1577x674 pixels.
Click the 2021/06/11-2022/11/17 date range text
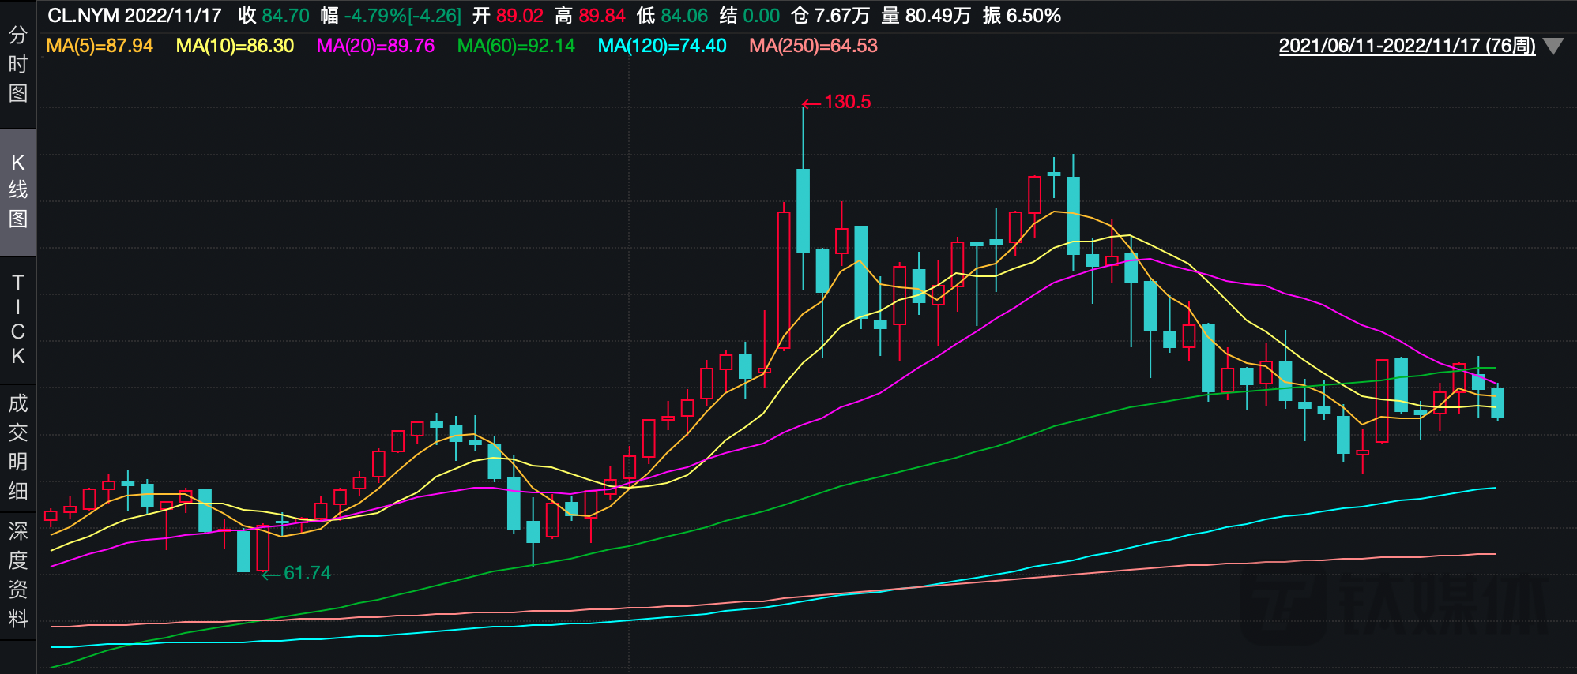tap(1406, 46)
